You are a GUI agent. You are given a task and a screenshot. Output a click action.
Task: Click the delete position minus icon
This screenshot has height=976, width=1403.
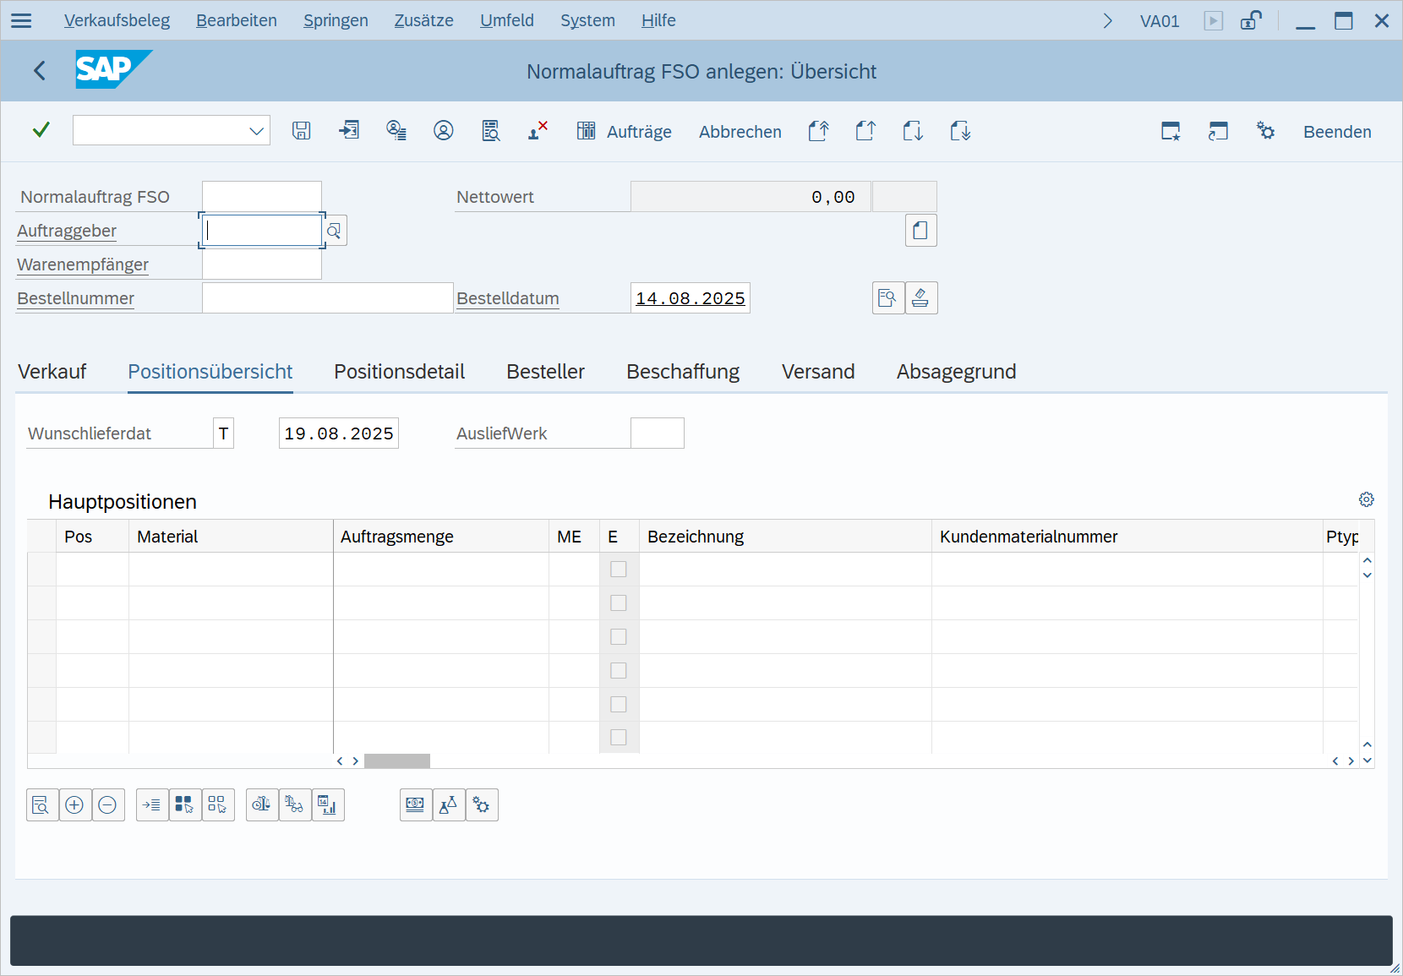[x=107, y=805]
